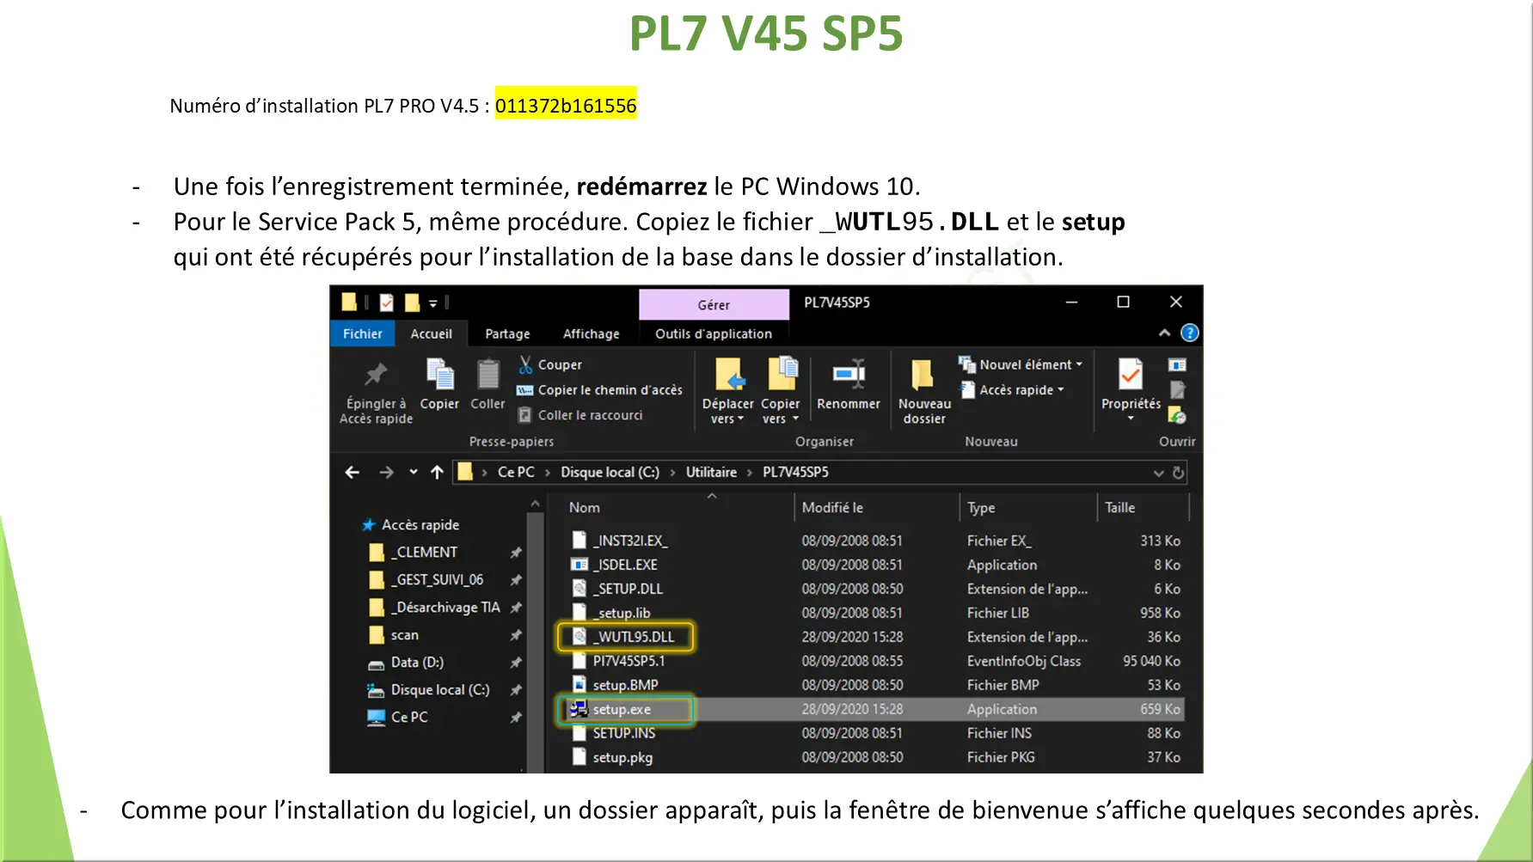Click the Couper scissors icon
The height and width of the screenshot is (862, 1533).
click(x=525, y=365)
